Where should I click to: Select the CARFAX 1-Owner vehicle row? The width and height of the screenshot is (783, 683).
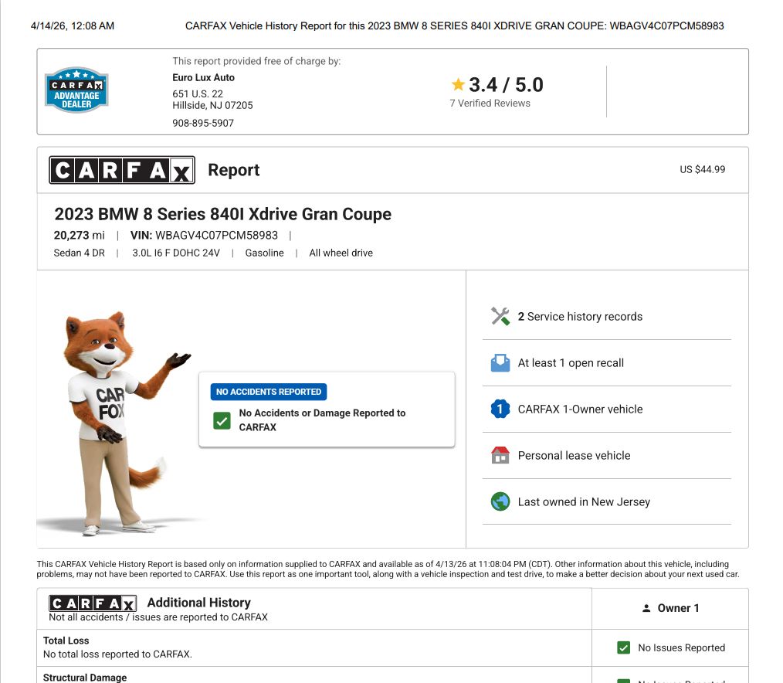[x=580, y=409]
